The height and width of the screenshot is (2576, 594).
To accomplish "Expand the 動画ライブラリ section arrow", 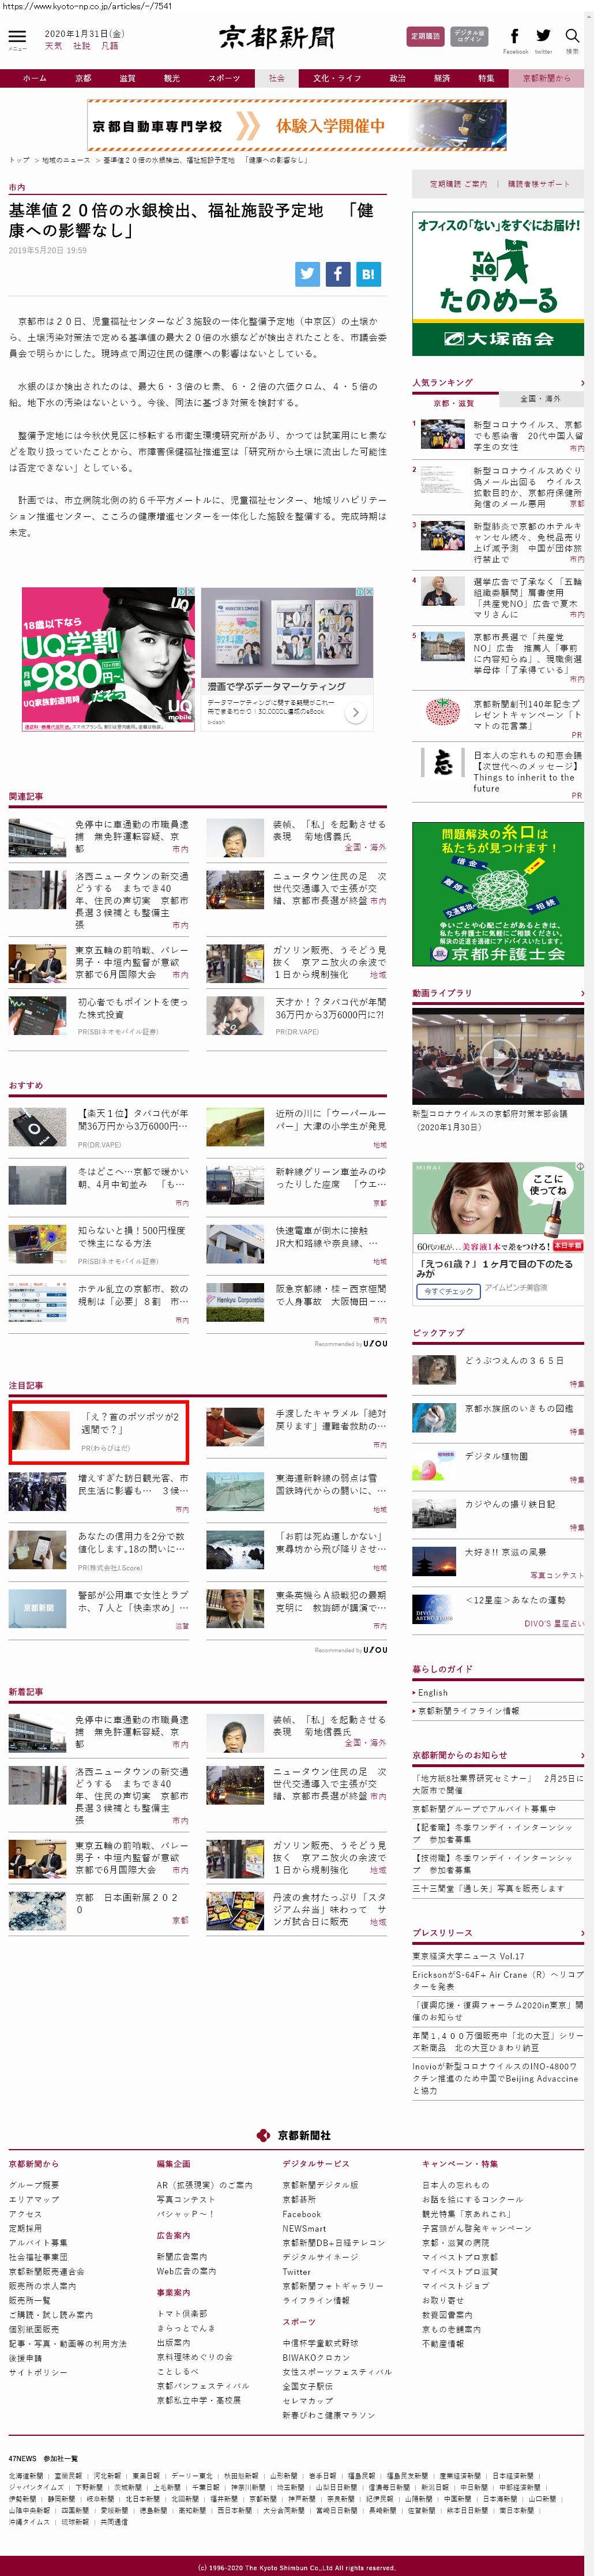I will point(581,993).
